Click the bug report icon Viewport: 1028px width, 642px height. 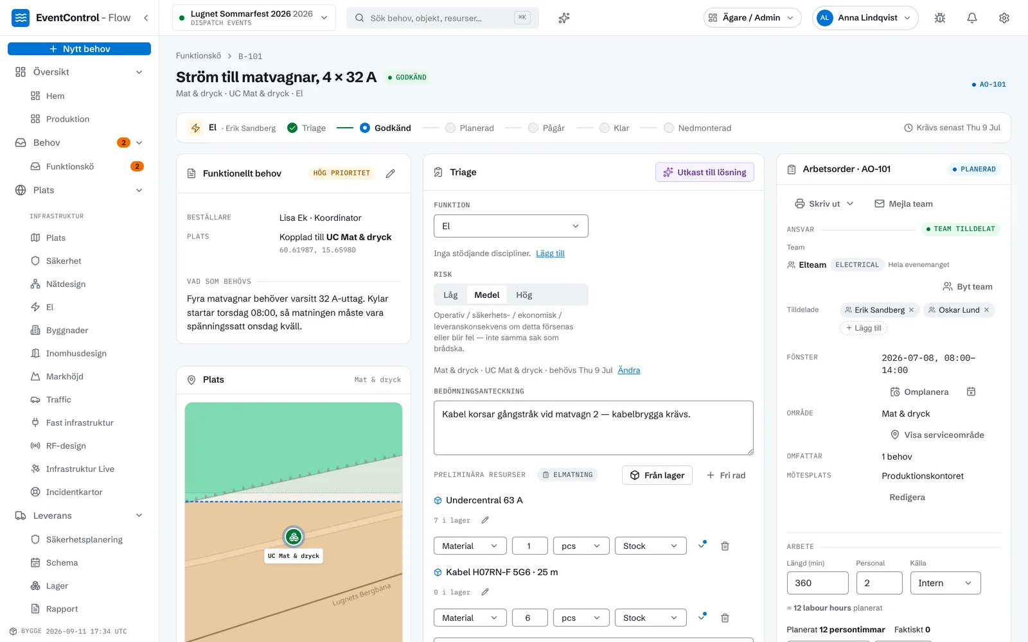pyautogui.click(x=940, y=18)
